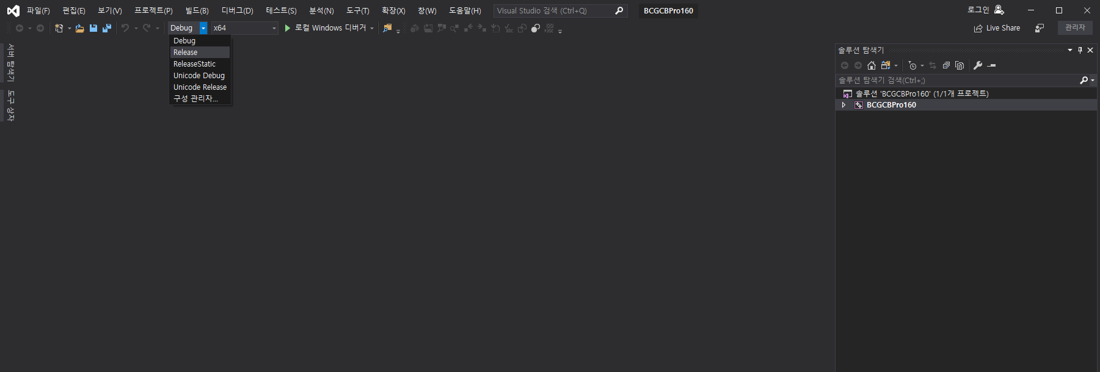This screenshot has width=1100, height=372.
Task: Click the Collapse All icon in Solution Explorer
Action: tap(946, 65)
